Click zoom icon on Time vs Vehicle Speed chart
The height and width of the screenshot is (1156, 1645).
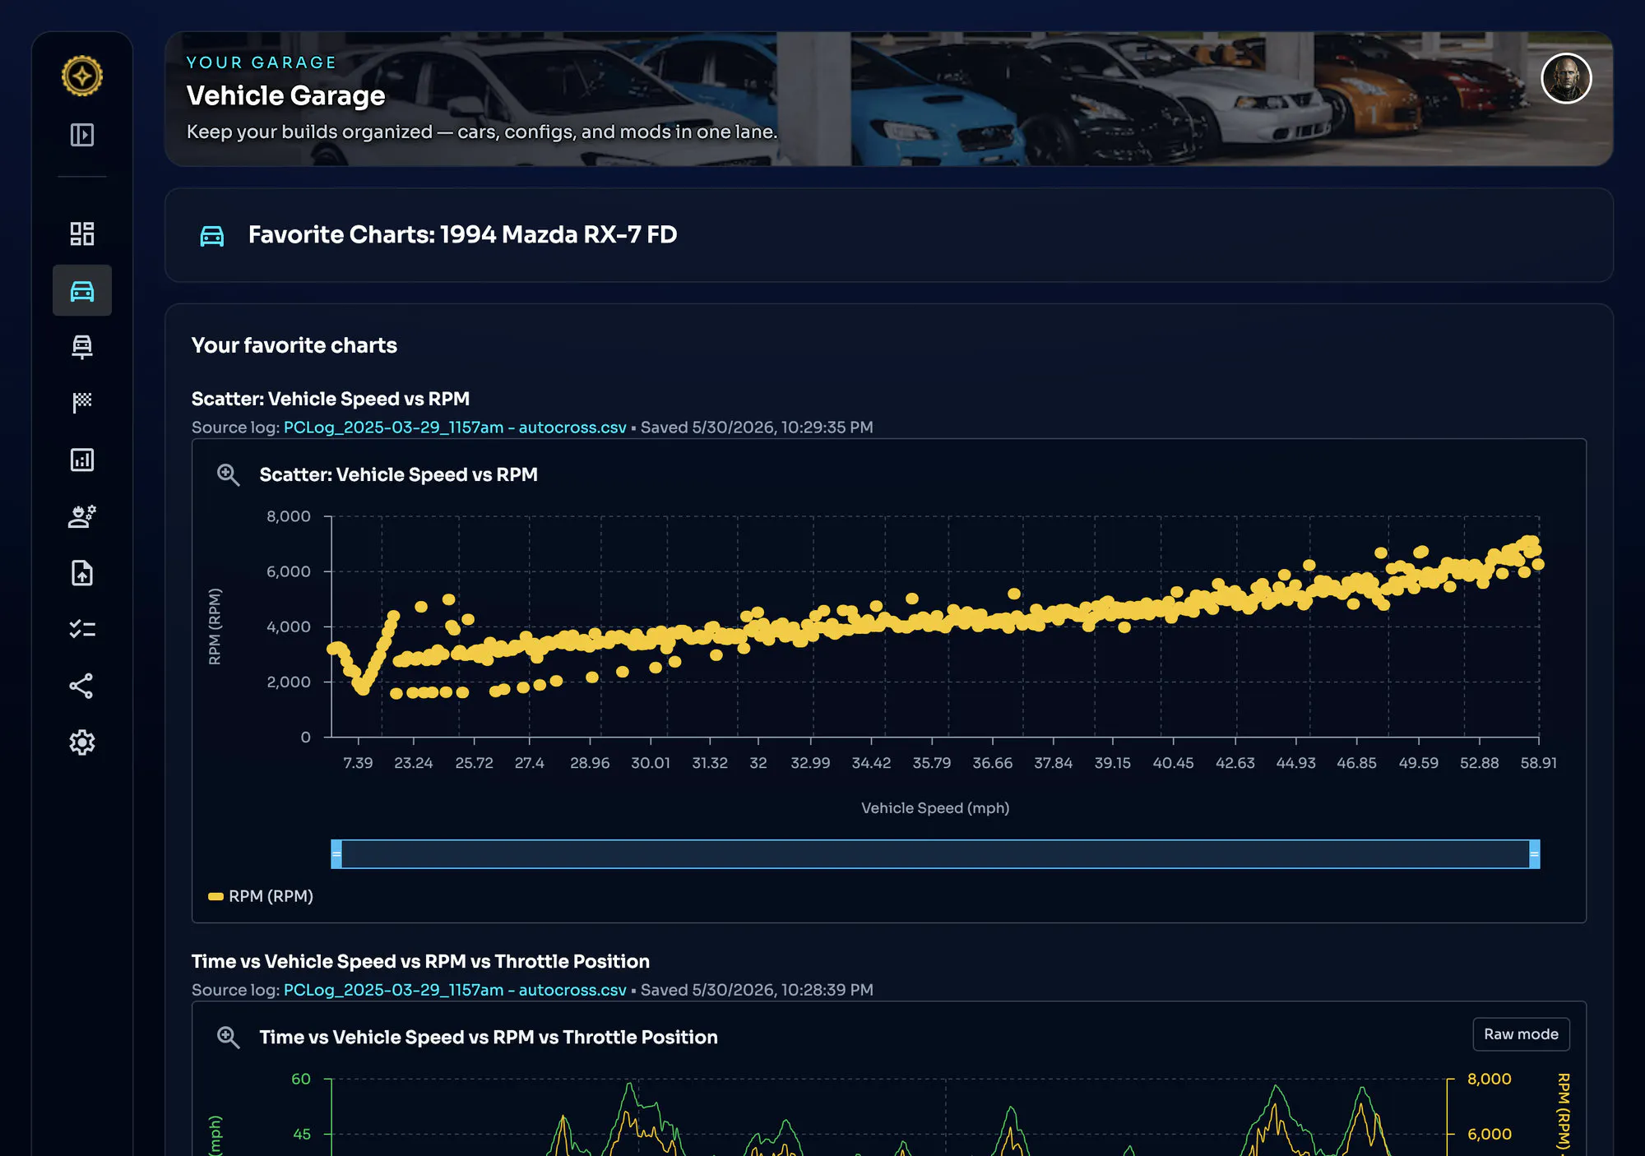(228, 1038)
